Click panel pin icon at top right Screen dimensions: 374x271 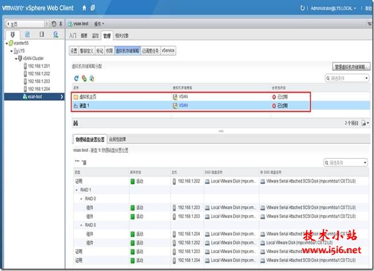coord(369,24)
